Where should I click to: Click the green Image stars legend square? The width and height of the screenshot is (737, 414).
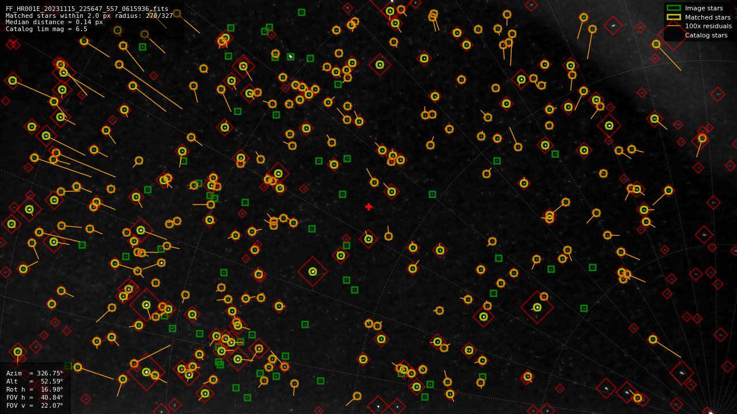pos(674,8)
